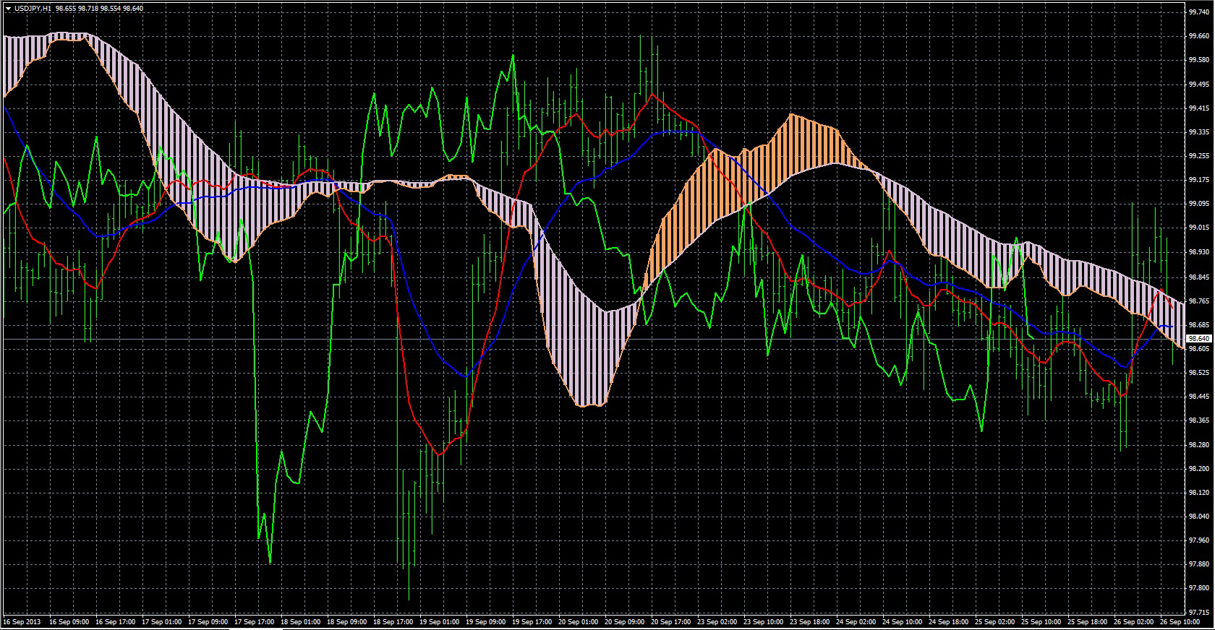Click the 99.740 price on the scale
This screenshot has width=1215, height=630.
(x=1198, y=12)
